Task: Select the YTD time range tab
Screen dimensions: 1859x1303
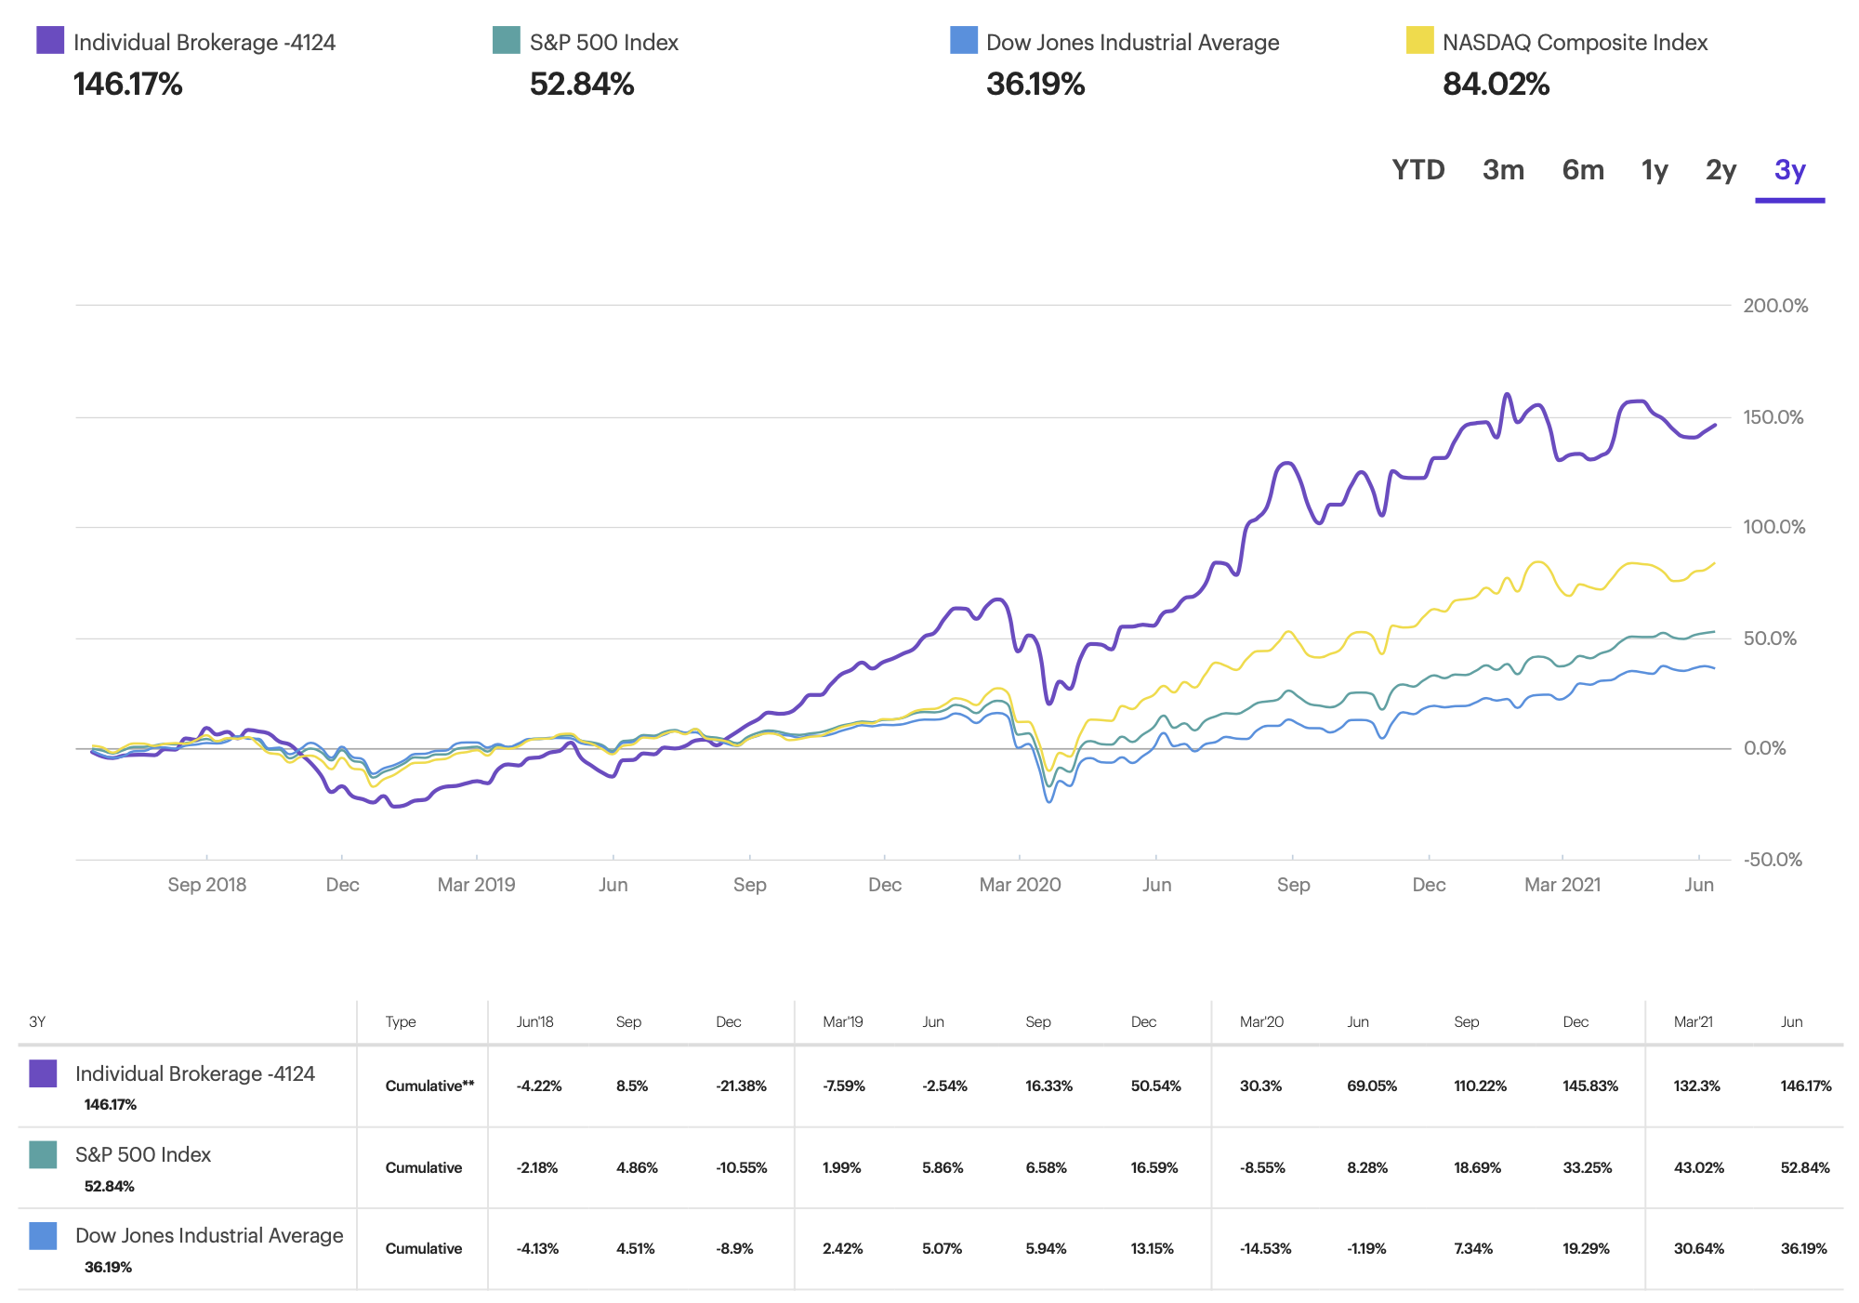Action: click(x=1417, y=170)
